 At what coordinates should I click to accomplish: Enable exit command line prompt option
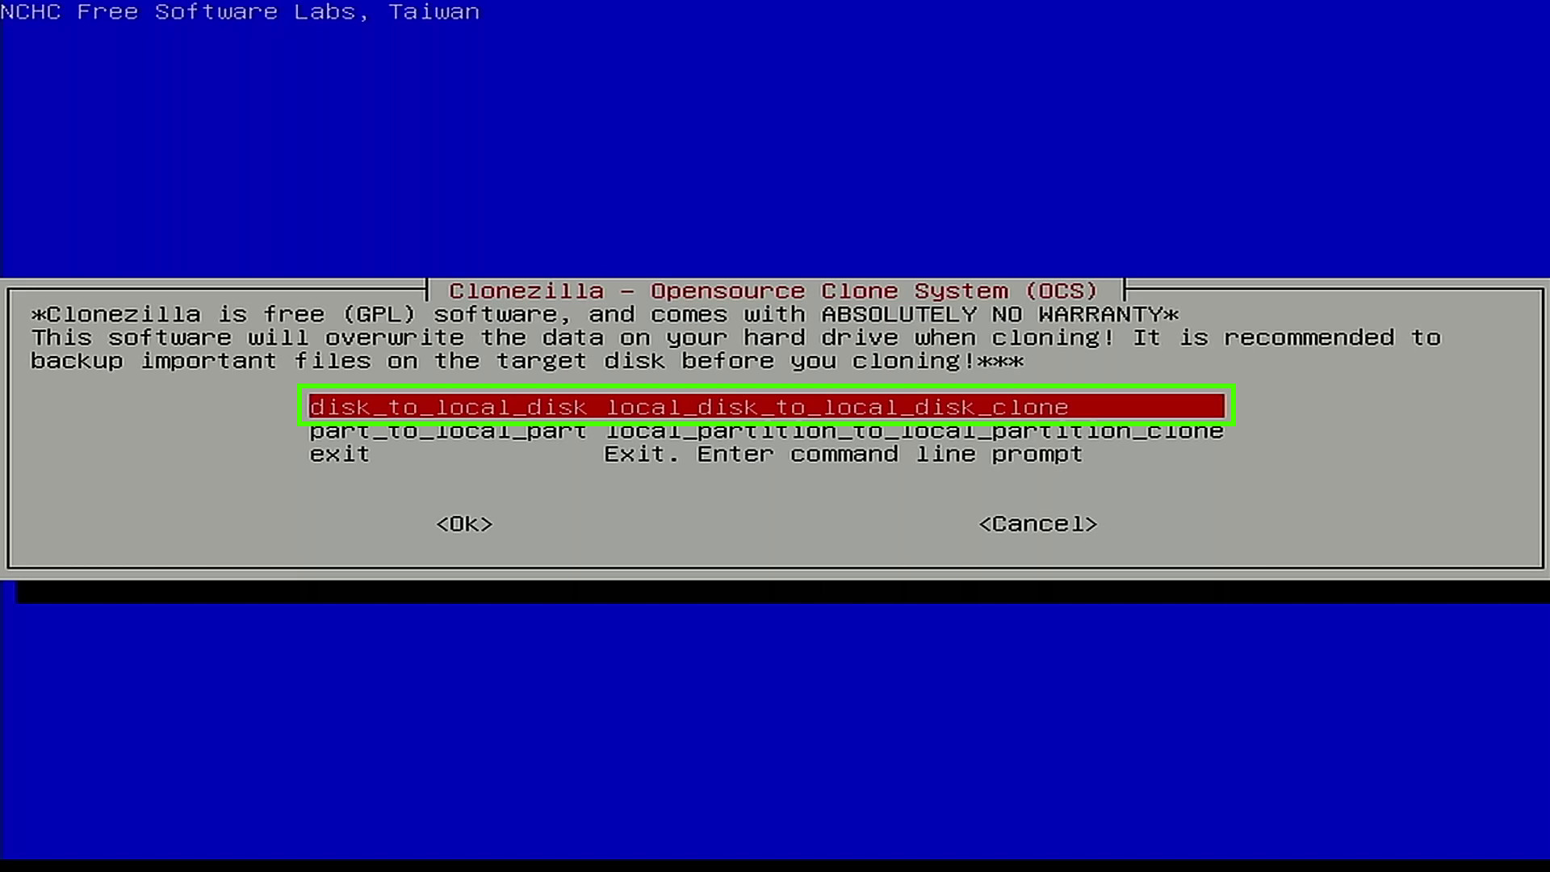point(695,454)
